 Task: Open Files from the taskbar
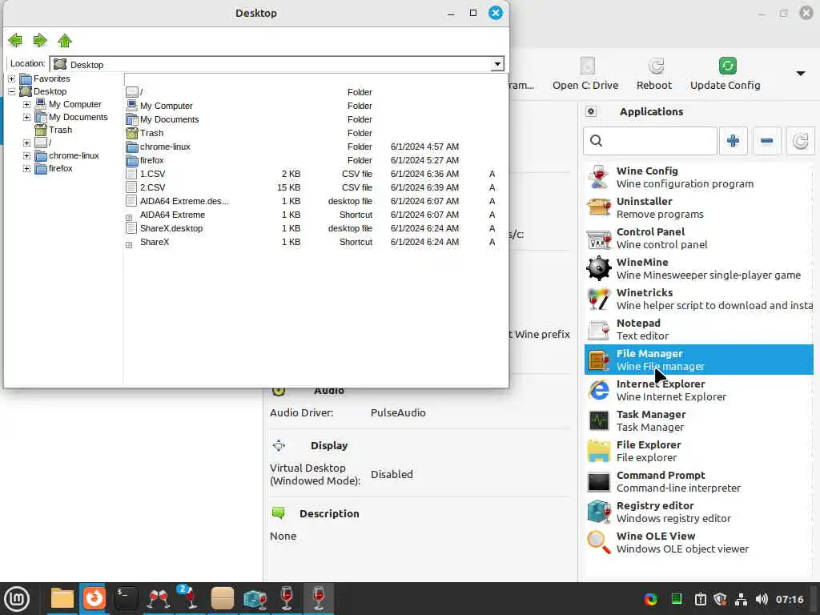click(x=62, y=599)
